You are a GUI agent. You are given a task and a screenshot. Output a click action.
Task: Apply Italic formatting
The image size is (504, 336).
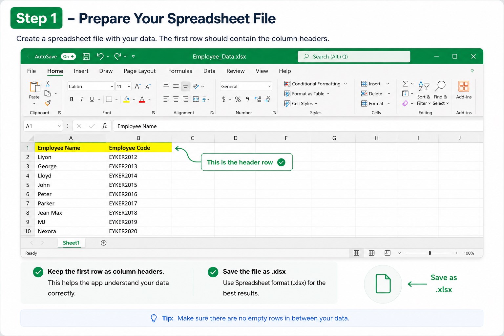point(82,99)
